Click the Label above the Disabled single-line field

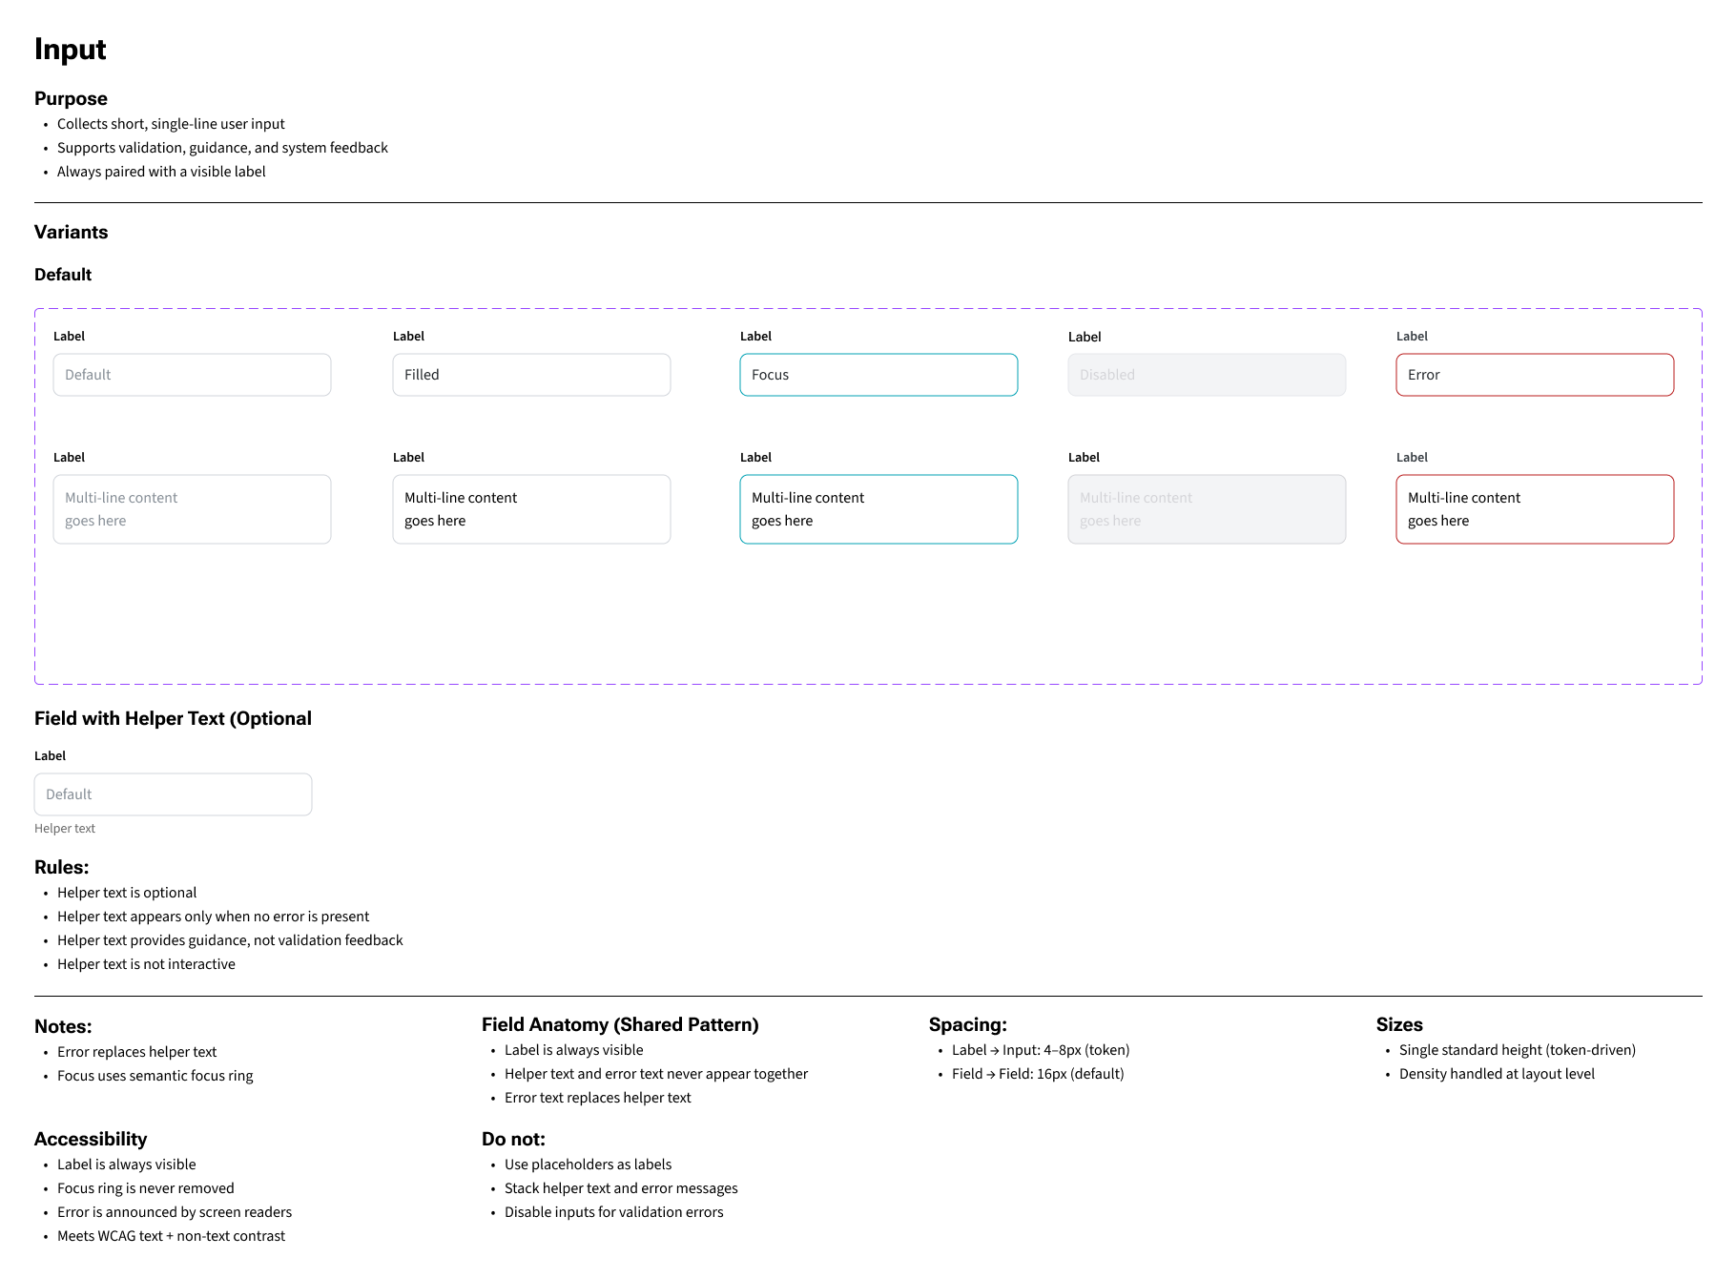click(1085, 337)
